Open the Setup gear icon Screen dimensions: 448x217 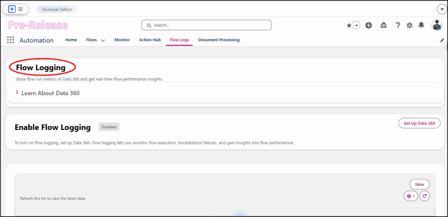click(409, 25)
